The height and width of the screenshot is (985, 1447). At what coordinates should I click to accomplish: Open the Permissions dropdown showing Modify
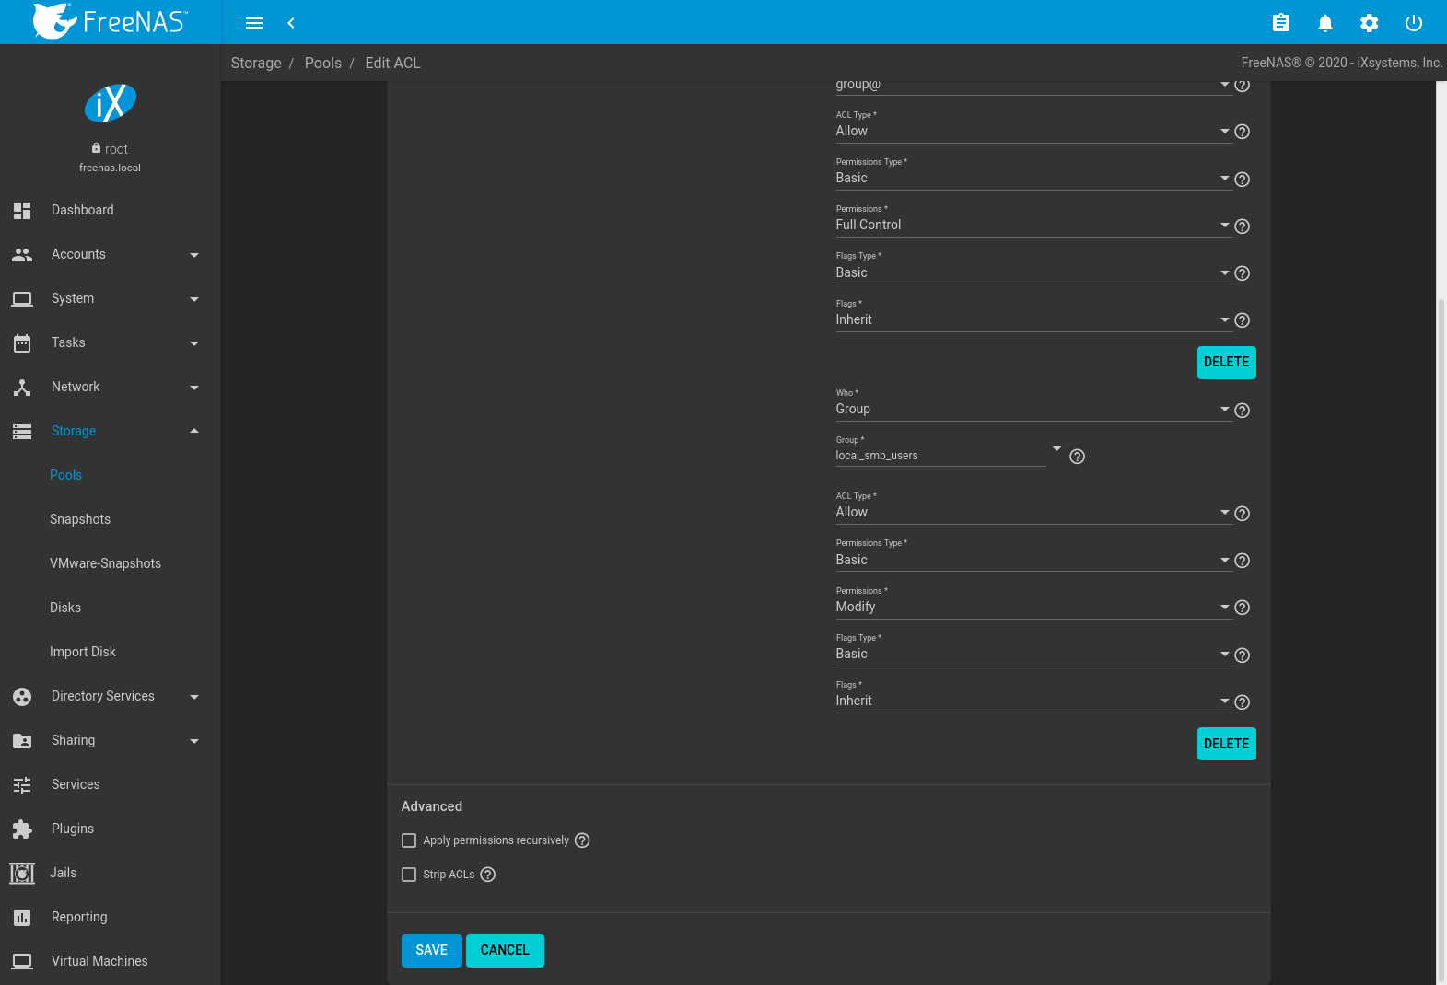pos(1032,607)
